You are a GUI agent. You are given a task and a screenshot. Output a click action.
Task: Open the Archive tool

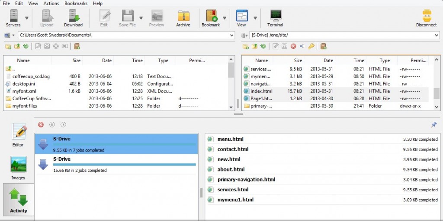[x=183, y=18]
